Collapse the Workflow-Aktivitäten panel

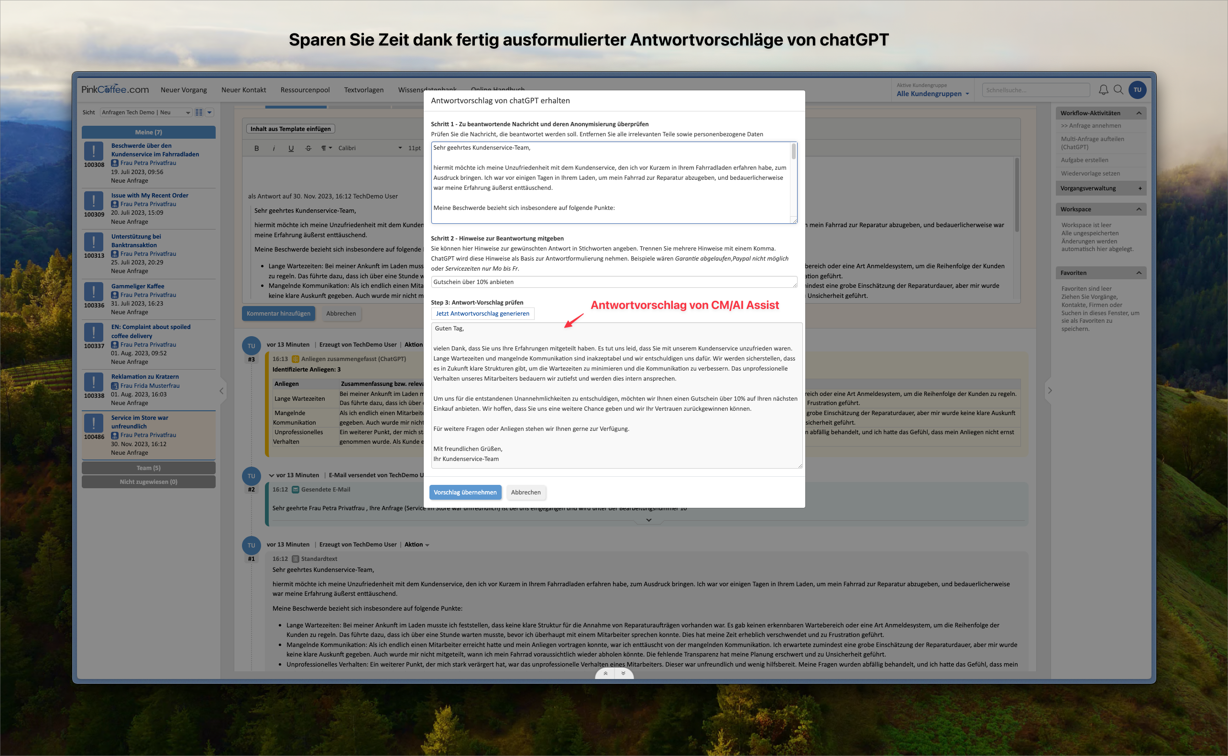(1139, 113)
